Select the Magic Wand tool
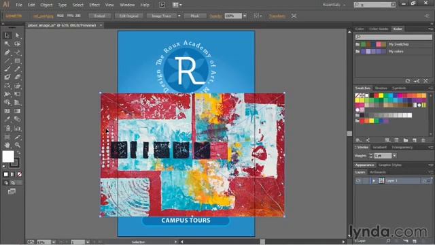Image resolution: width=435 pixels, height=245 pixels. click(7, 44)
